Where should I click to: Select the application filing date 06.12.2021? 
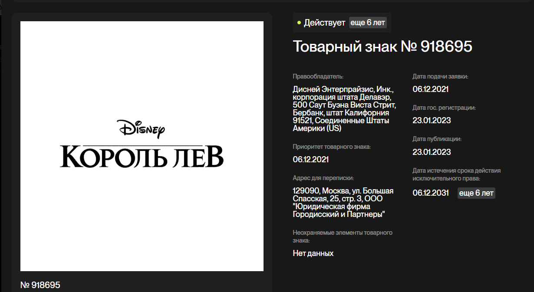coord(431,89)
